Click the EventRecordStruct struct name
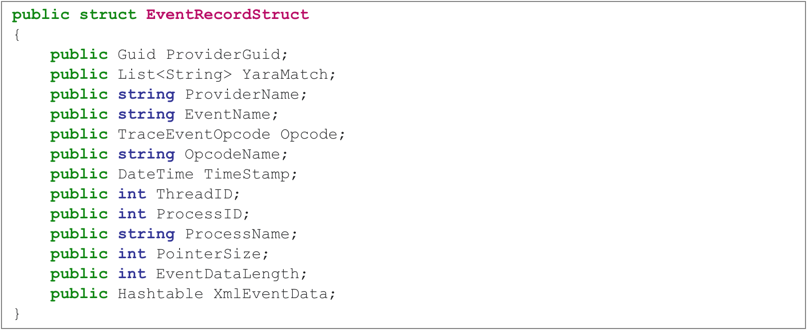 [227, 14]
